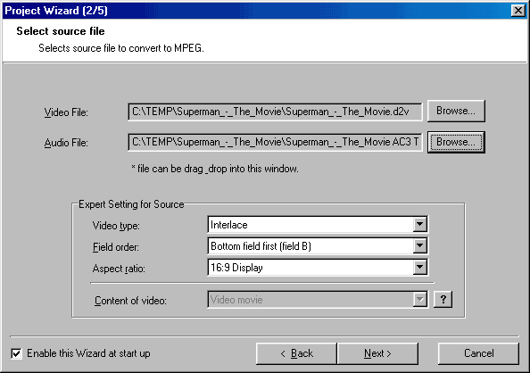This screenshot has height=373, width=530.
Task: Toggle Enable this Wizard at start up checkbox
Action: click(x=16, y=353)
